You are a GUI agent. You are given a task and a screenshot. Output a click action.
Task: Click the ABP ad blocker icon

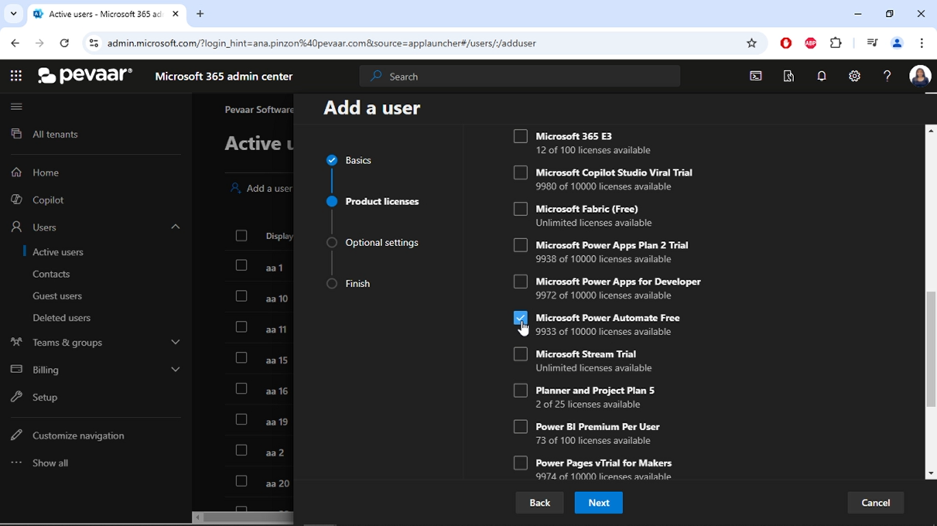click(811, 43)
